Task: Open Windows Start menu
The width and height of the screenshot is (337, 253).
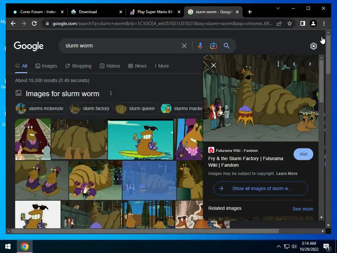Action: click(x=8, y=246)
